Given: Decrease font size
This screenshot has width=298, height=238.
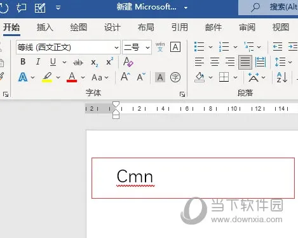Looking at the screenshot, I should click(141, 77).
